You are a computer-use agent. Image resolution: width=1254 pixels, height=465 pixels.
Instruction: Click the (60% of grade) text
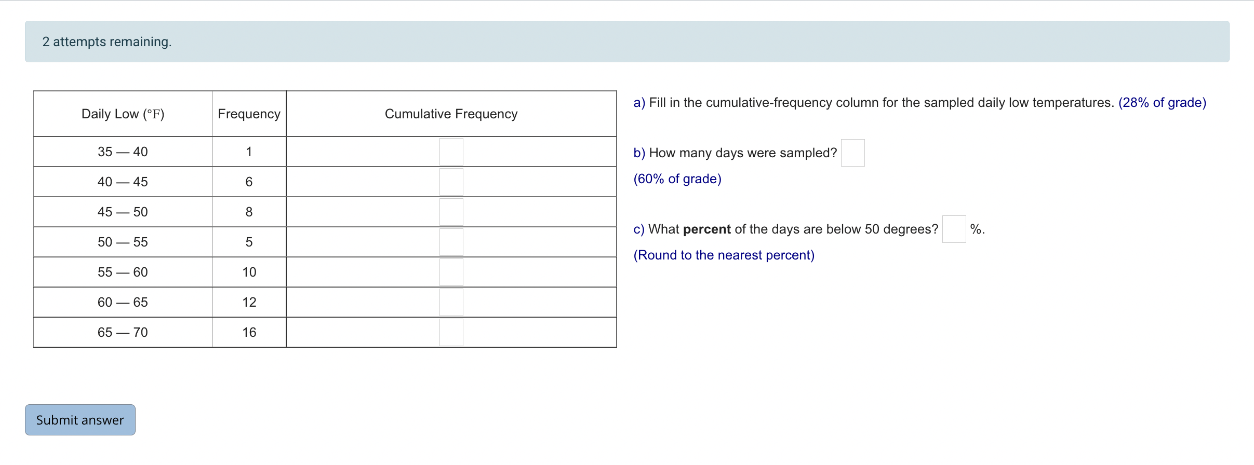point(677,179)
